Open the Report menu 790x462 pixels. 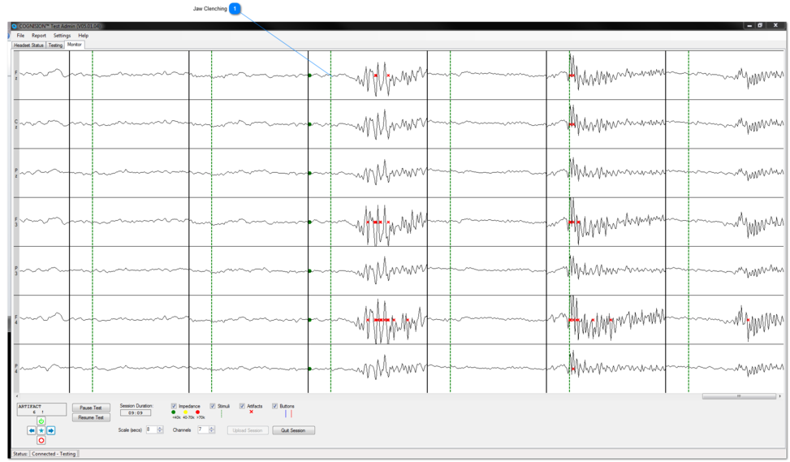point(39,36)
